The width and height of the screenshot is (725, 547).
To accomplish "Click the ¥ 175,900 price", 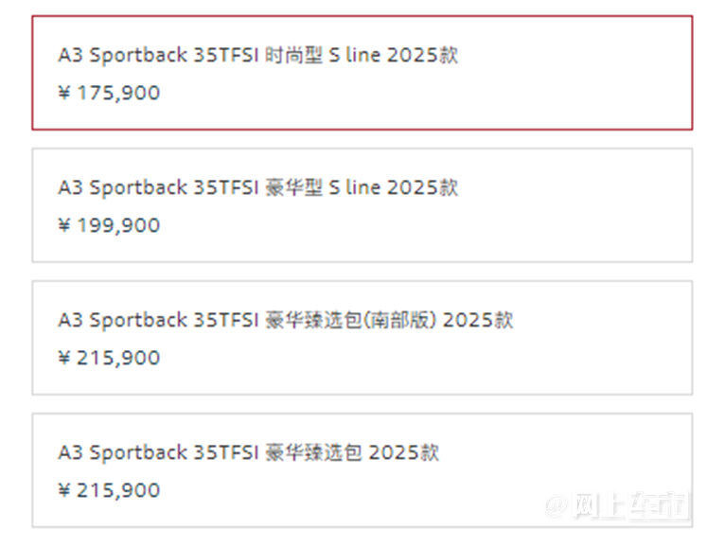I will [109, 93].
